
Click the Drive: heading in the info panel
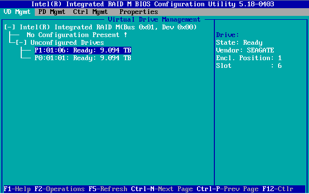point(227,35)
